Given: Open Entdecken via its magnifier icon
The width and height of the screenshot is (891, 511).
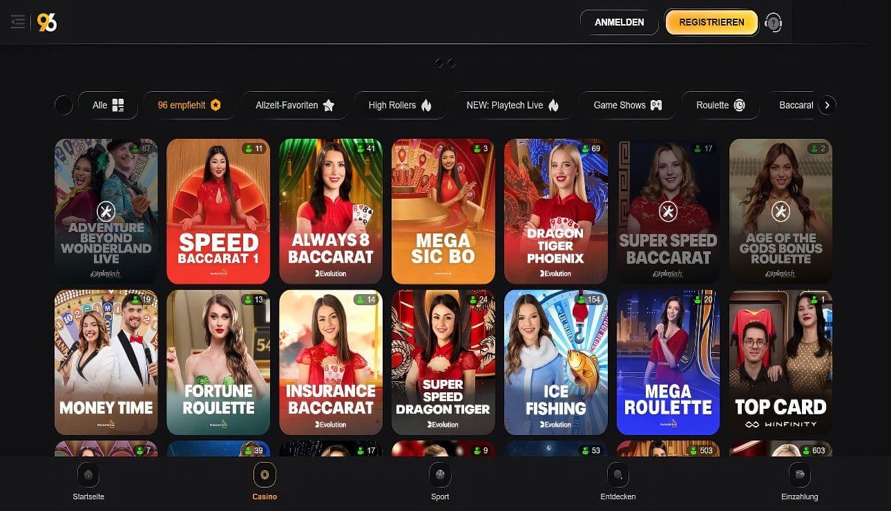Looking at the screenshot, I should coord(617,474).
